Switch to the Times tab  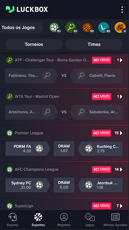(x=94, y=44)
